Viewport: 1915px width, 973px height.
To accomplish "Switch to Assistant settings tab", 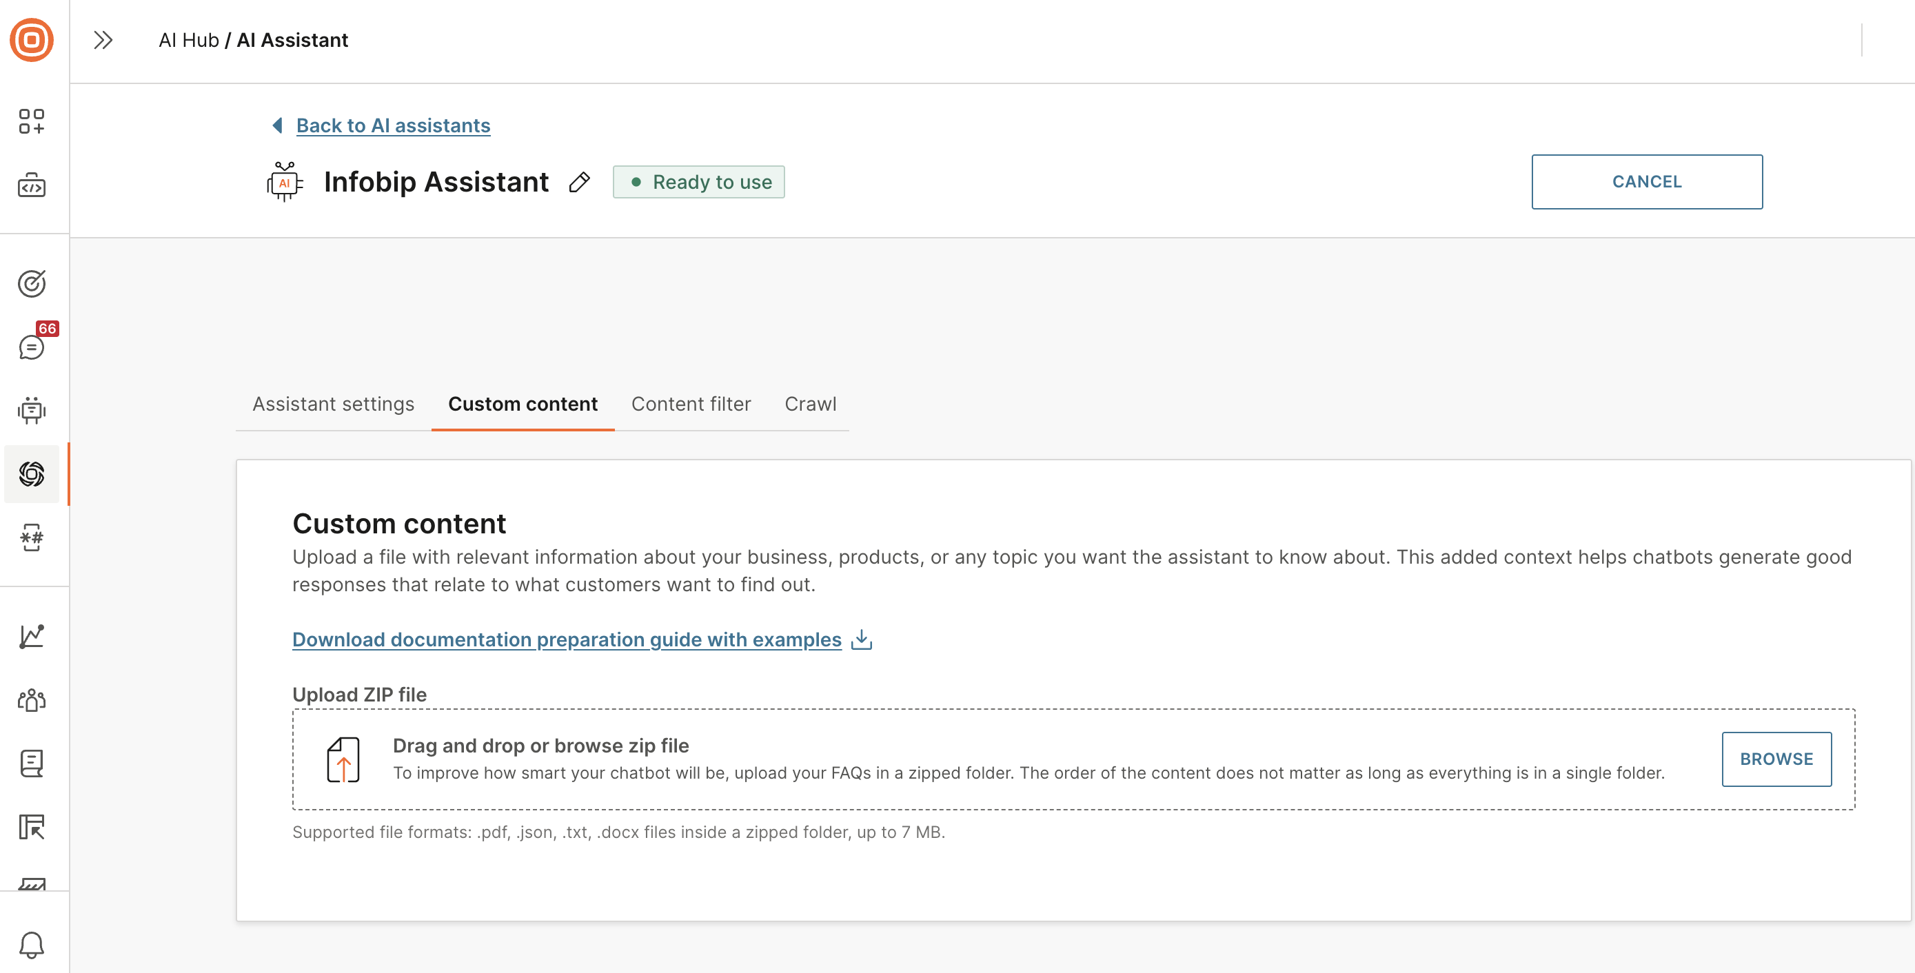I will pos(333,404).
